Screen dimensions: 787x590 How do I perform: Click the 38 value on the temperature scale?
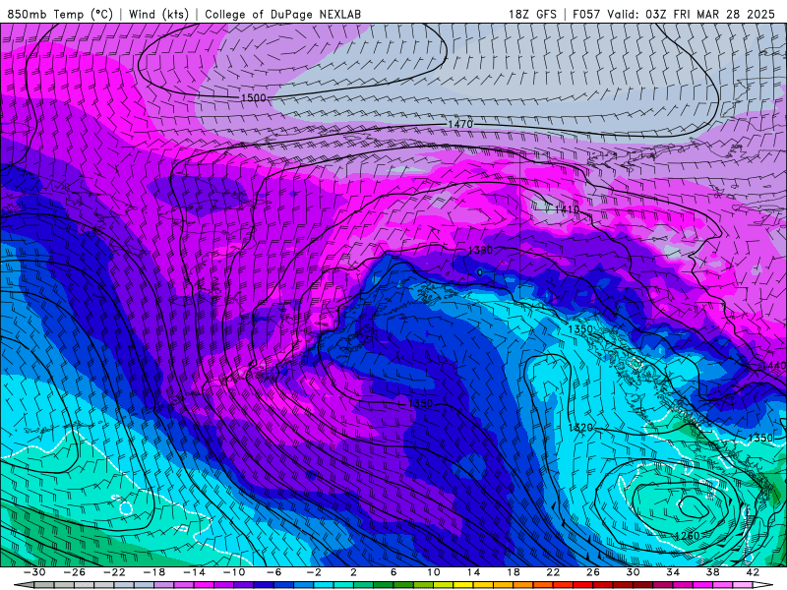coord(712,572)
